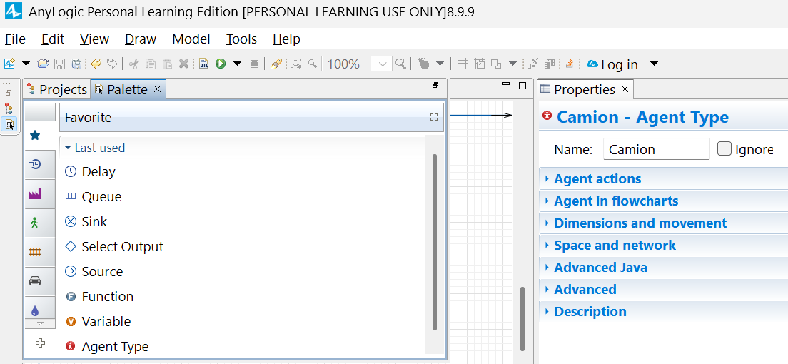Image resolution: width=788 pixels, height=364 pixels.
Task: Open the Draw menu
Action: 141,39
